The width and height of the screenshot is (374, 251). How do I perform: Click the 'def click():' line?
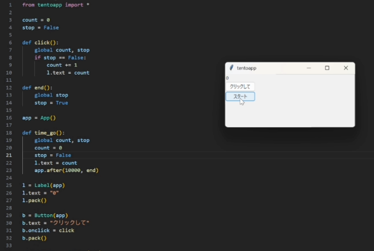(40, 43)
